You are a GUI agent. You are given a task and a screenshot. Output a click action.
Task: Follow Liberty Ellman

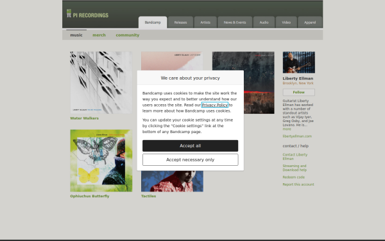[x=299, y=92]
